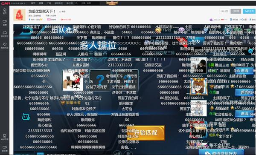Image resolution: width=256 pixels, height=155 pixels.
Task: Click the share icon below the follow button
Action: coord(241,20)
